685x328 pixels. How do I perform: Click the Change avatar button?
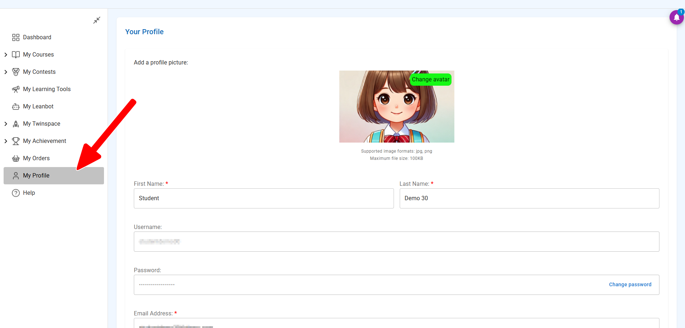point(430,80)
